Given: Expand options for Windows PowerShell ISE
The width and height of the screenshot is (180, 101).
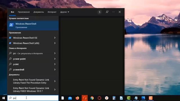Looking at the screenshot, I should (x=55, y=38).
